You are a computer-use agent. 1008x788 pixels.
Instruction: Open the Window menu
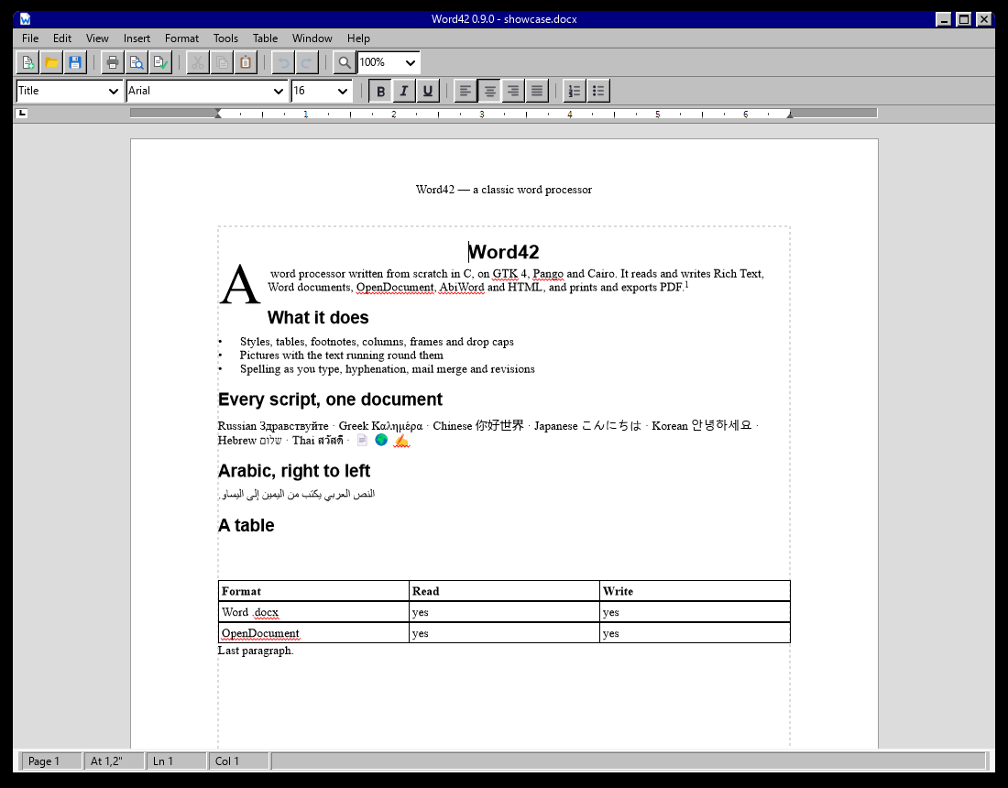(x=312, y=38)
